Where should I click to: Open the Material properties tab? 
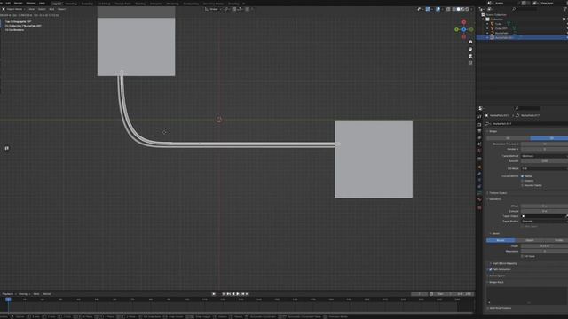479,199
